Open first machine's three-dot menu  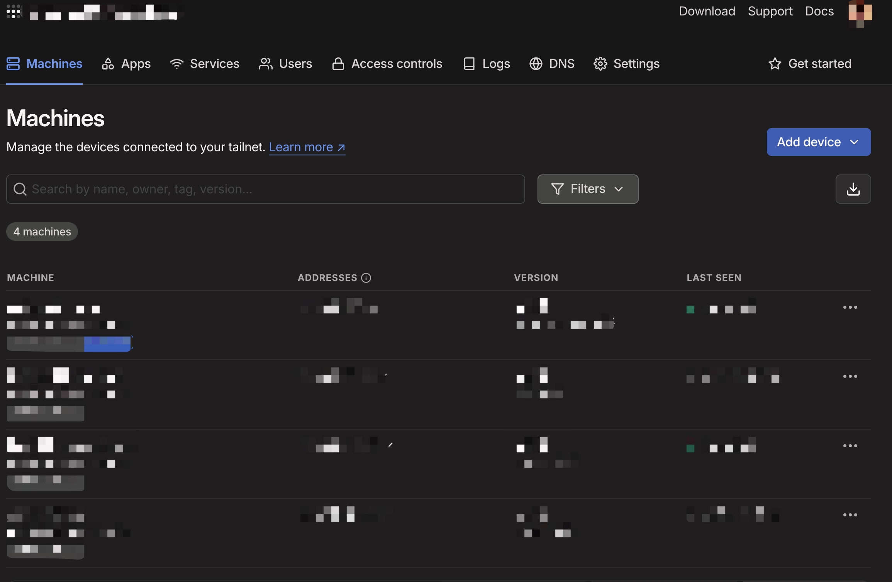click(x=850, y=307)
